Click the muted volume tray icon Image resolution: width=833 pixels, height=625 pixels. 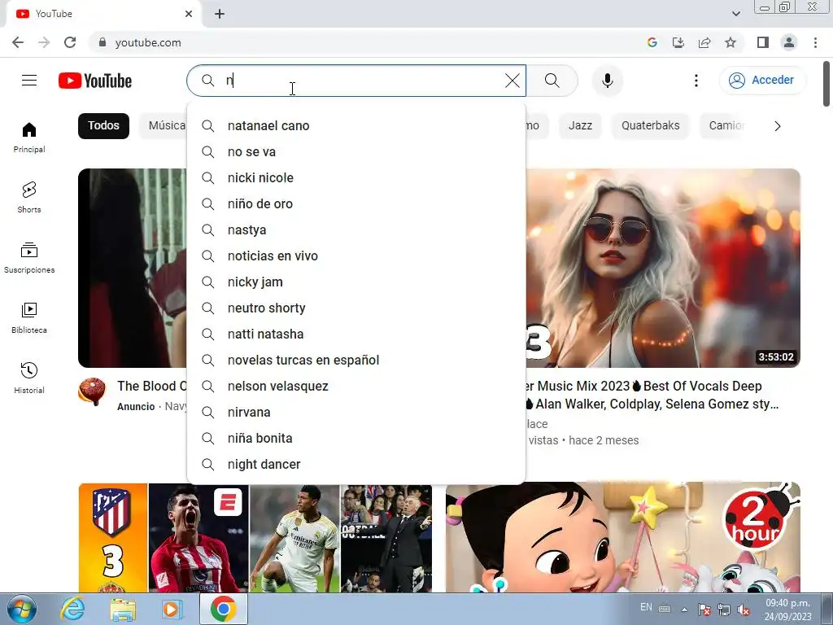[x=744, y=610]
